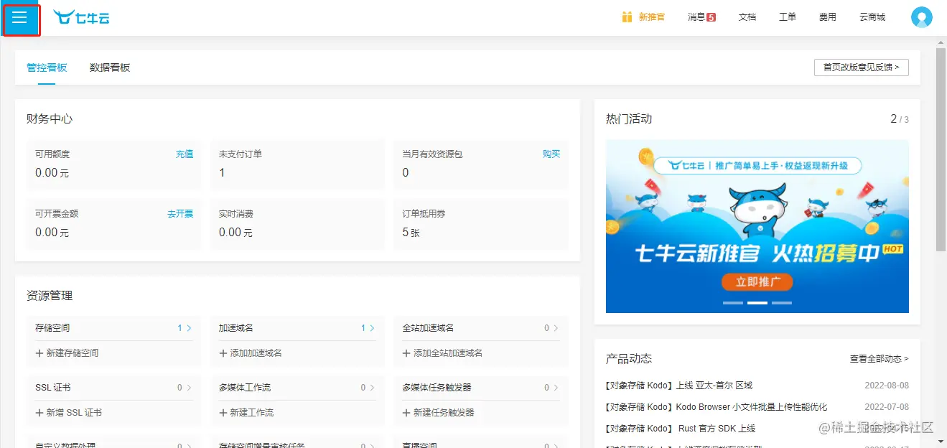Click 新建工作流 link
Screen dimensions: 947x448
(x=251, y=413)
